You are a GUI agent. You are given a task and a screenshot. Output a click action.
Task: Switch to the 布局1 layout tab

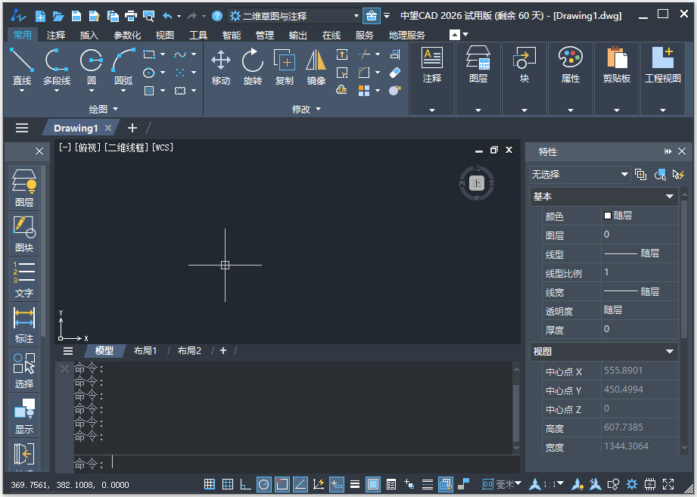coord(145,350)
